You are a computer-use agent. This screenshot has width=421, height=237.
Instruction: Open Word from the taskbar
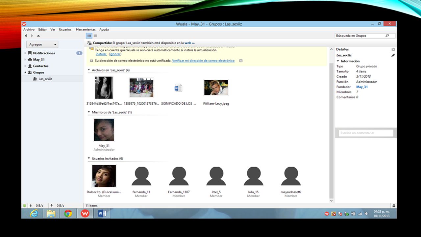pos(102,214)
